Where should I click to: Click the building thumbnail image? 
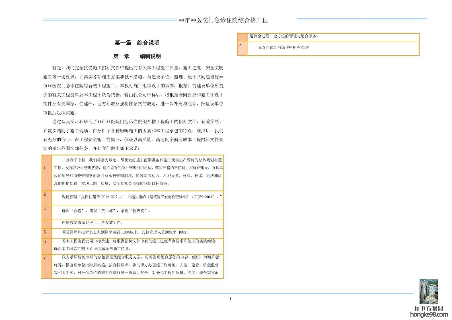coord(428,292)
